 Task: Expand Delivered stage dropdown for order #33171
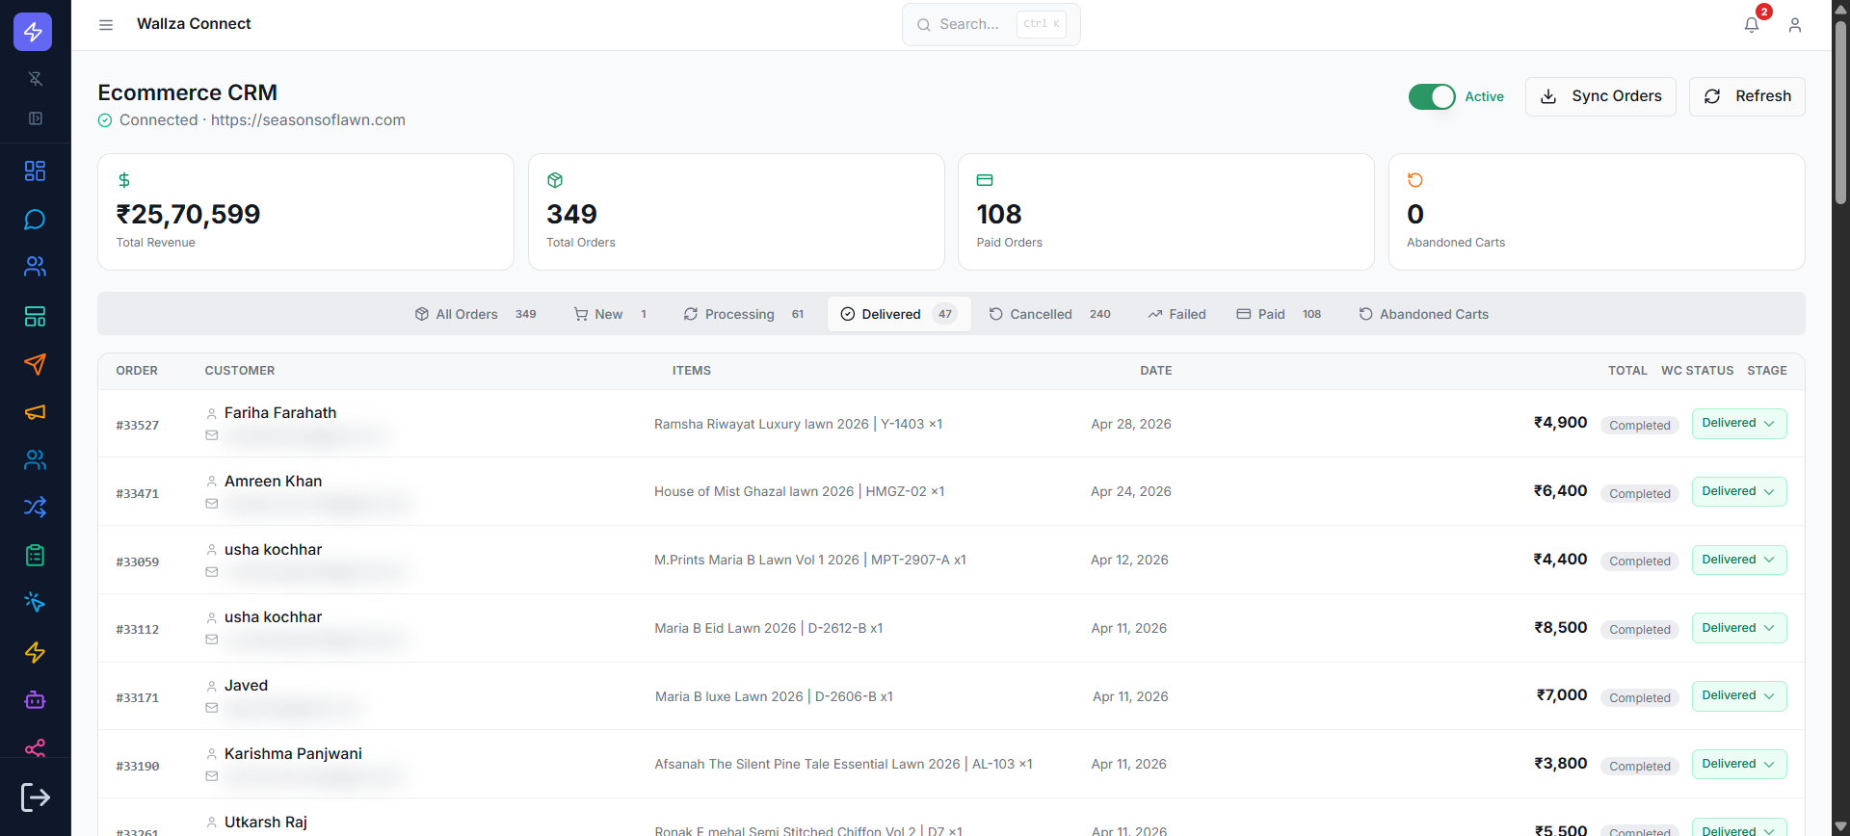[1739, 696]
